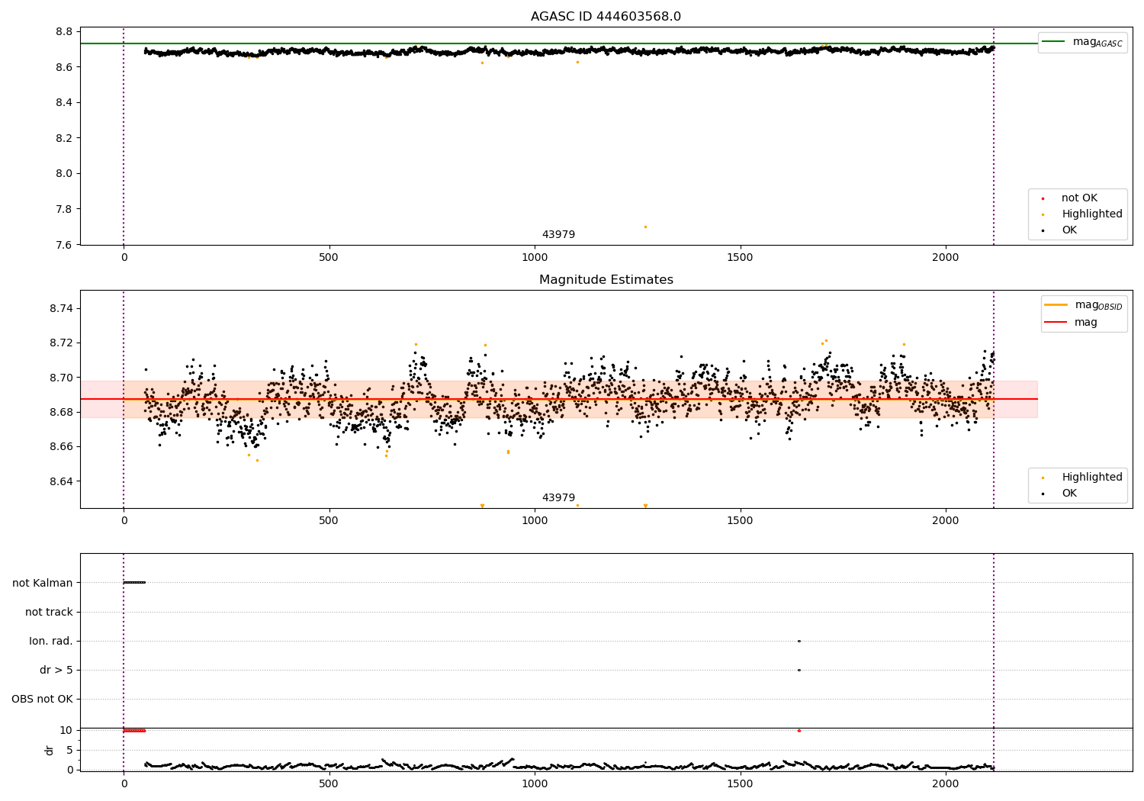Click the "43979" label in the AGASC ID plot
The height and width of the screenshot is (801, 1144).
pos(558,235)
